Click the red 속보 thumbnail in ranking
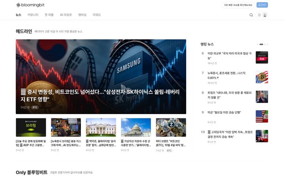This screenshot has width=284, height=177. [262, 57]
